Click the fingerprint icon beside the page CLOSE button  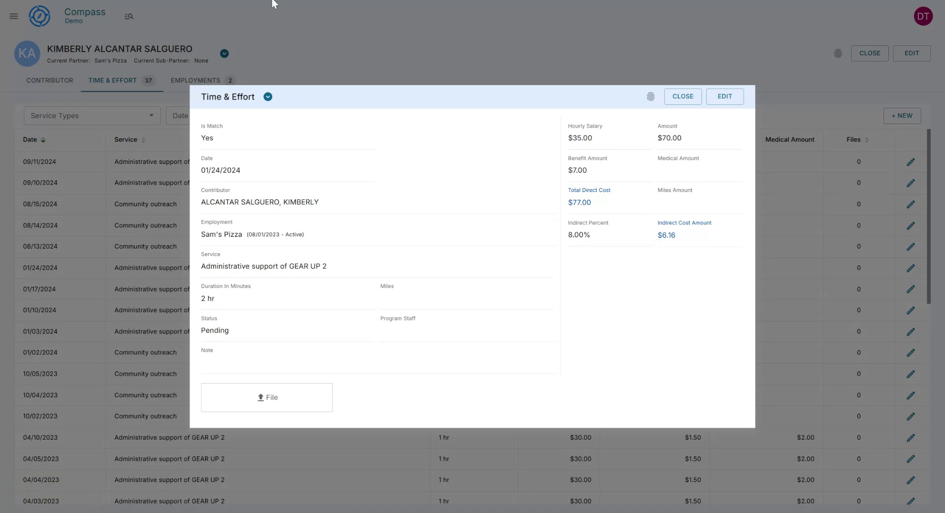coord(838,54)
